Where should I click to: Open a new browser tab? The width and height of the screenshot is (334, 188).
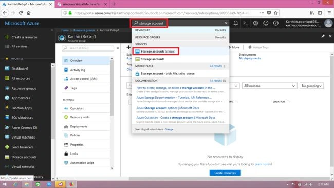tap(114, 4)
